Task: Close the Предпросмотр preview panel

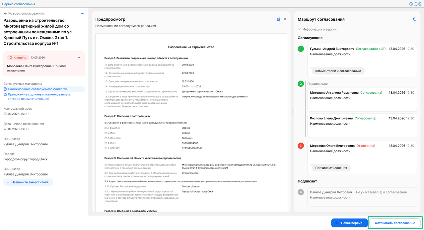Action: [285, 19]
